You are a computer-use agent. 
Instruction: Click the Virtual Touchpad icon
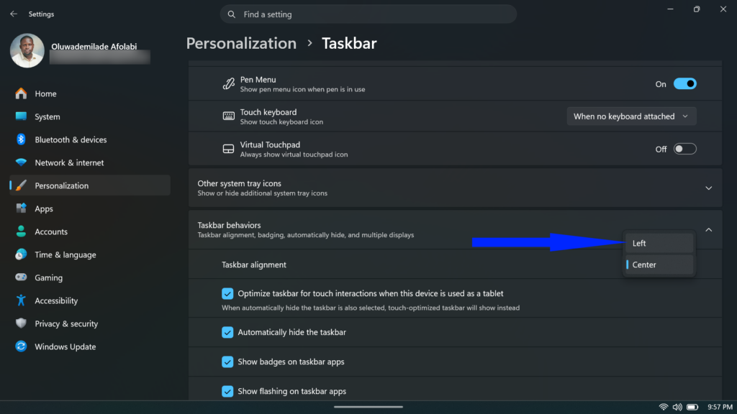(x=228, y=149)
